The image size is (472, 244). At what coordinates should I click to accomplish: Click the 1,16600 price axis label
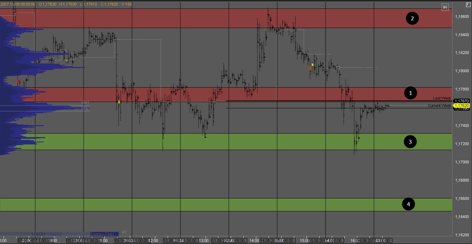pyautogui.click(x=462, y=198)
